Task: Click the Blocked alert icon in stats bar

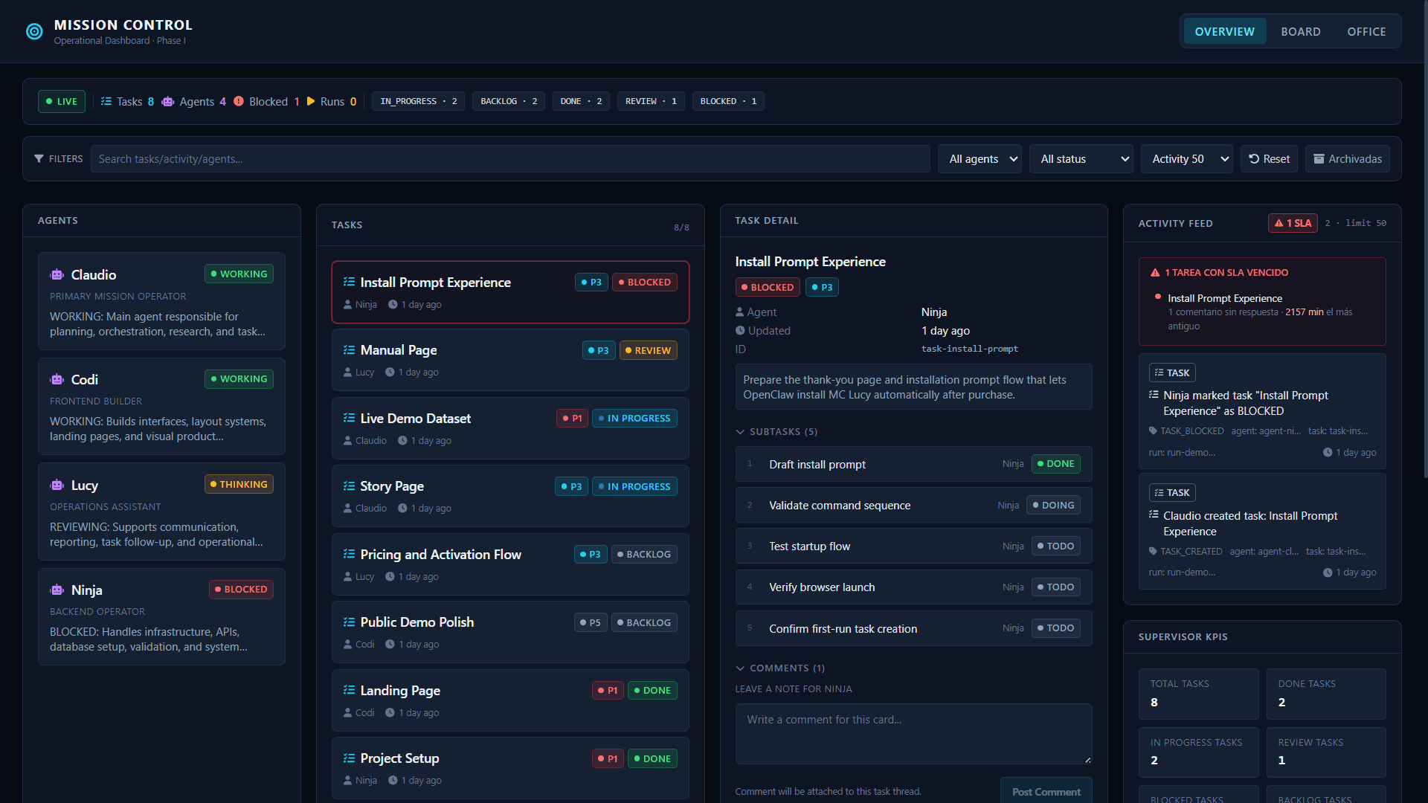Action: pos(239,102)
